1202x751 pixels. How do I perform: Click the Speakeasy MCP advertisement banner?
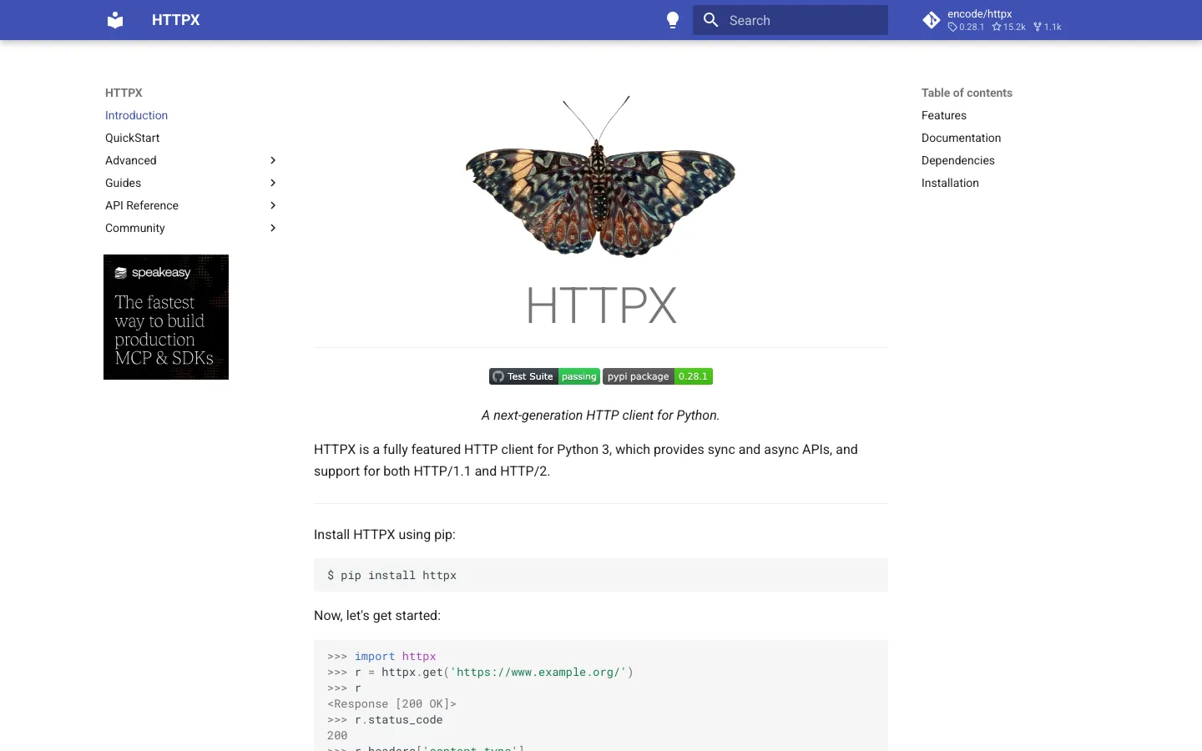(x=166, y=317)
